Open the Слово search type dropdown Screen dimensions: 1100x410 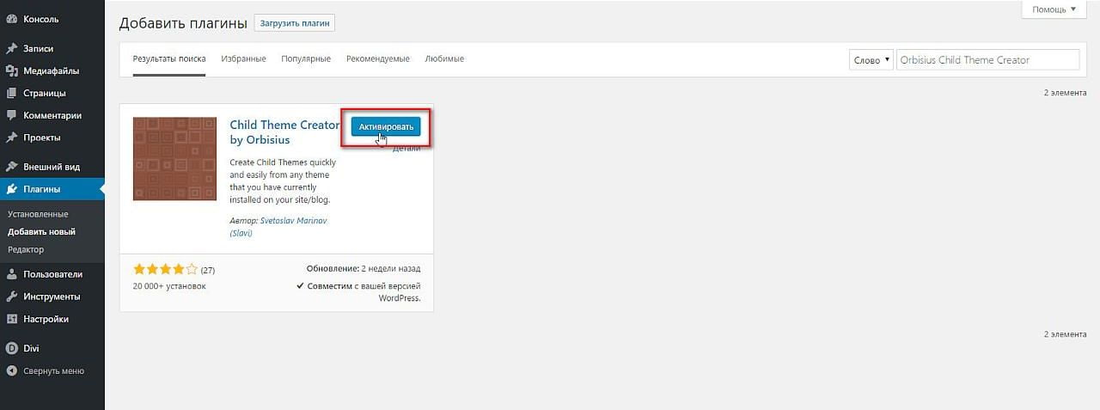871,60
